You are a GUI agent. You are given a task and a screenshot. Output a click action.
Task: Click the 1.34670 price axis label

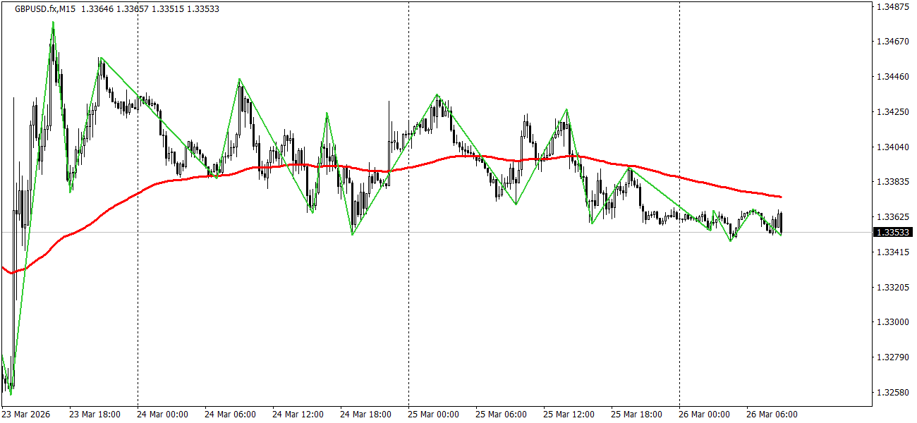(892, 42)
